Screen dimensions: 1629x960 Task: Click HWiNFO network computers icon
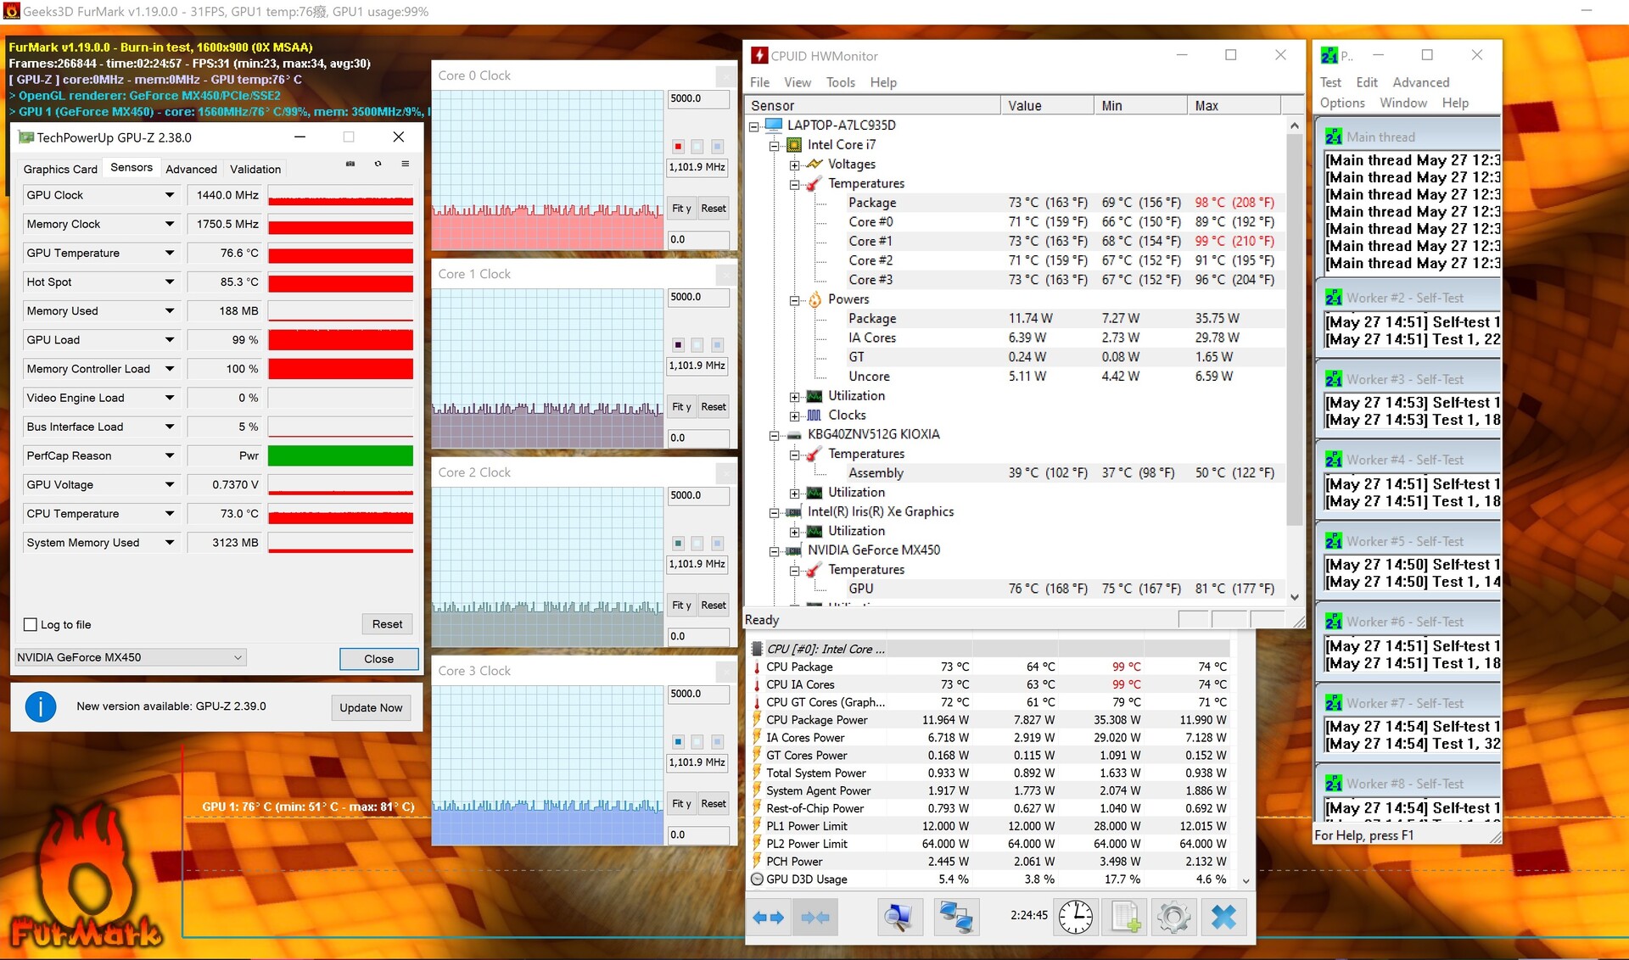pos(956,917)
